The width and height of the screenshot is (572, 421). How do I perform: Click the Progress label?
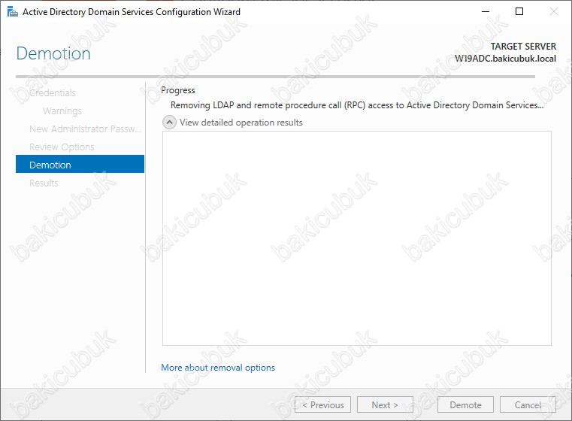coord(178,90)
